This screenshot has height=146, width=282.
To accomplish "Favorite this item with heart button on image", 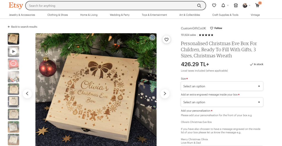I will [x=167, y=39].
